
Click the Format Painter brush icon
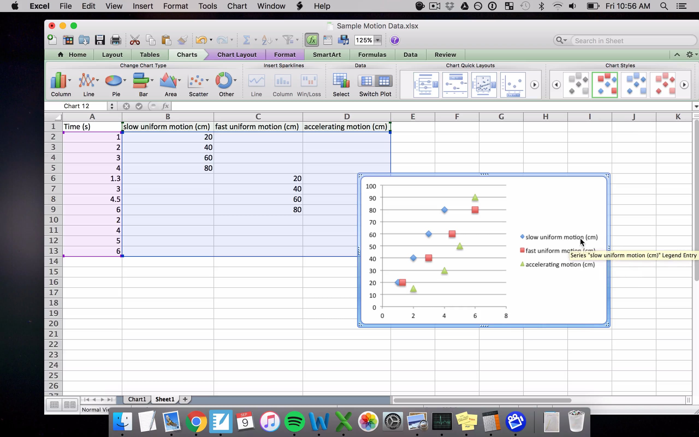(182, 40)
